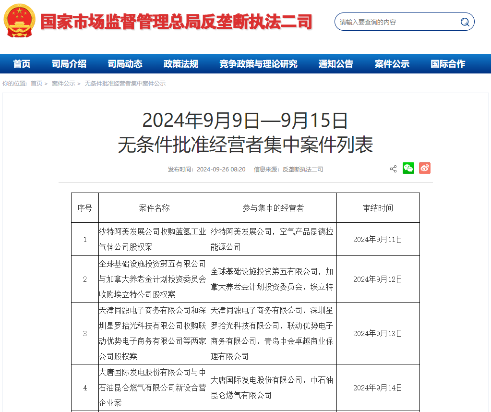Open the 案件公示 nav item
Screen dimensions: 491x412
click(392, 64)
